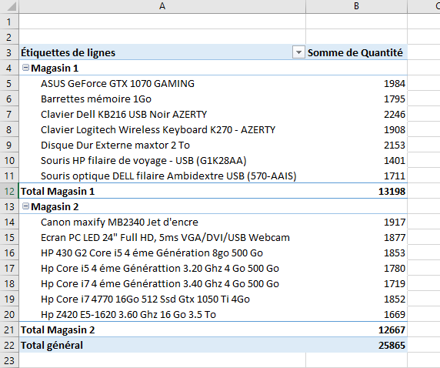The image size is (440, 368).
Task: Select Clavier Logitech Wireless Keyboard K270 cell
Action: pyautogui.click(x=162, y=130)
